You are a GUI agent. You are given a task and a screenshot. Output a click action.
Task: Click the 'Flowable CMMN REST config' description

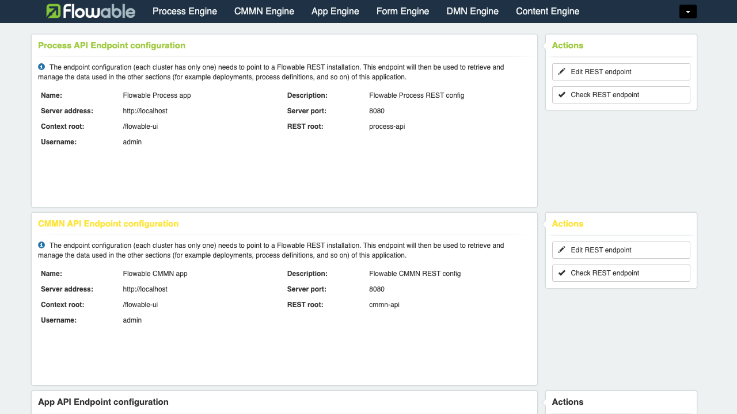(415, 274)
